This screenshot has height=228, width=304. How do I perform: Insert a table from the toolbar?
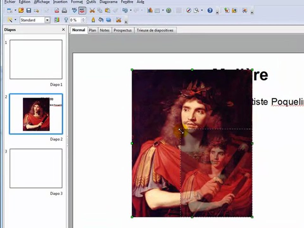(157, 10)
